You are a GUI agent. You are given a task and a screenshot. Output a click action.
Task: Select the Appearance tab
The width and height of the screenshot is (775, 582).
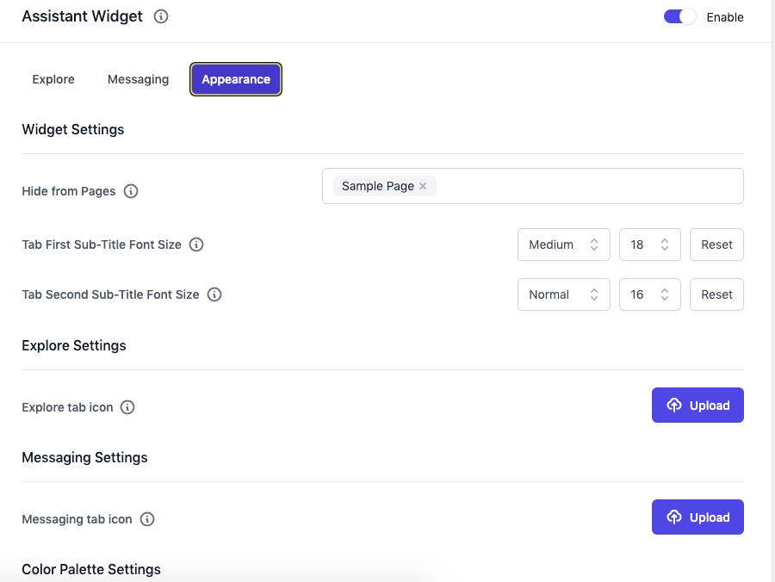pos(236,79)
